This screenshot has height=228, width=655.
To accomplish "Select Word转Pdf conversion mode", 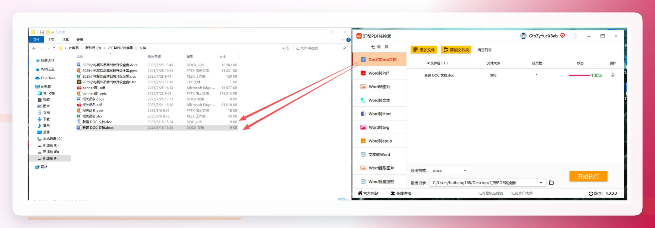I will pyautogui.click(x=379, y=73).
